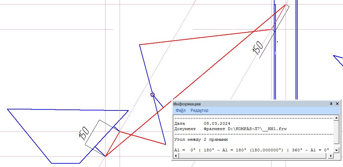
Task: Click the Дата label in info panel
Action: (180, 124)
